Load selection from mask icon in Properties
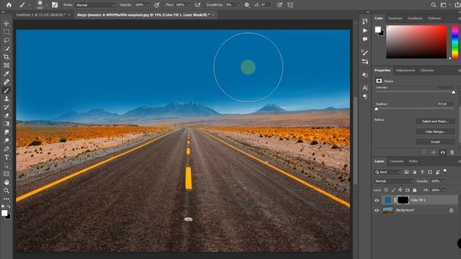 coord(424,152)
